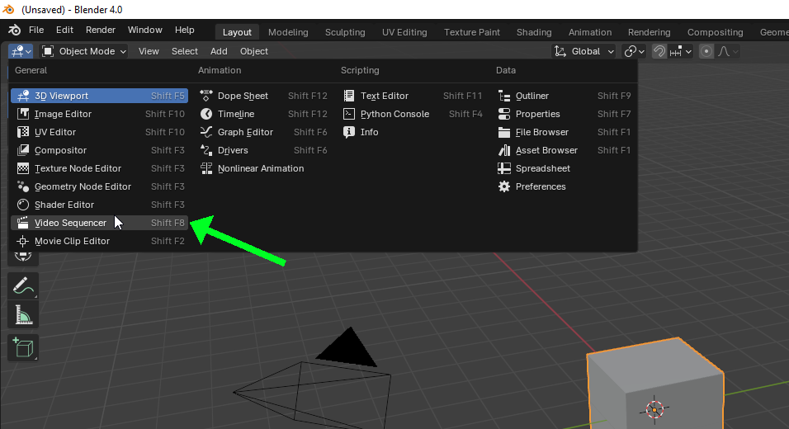Switch to the Modeling workspace tab
Screen dimensions: 789x429
coord(288,32)
